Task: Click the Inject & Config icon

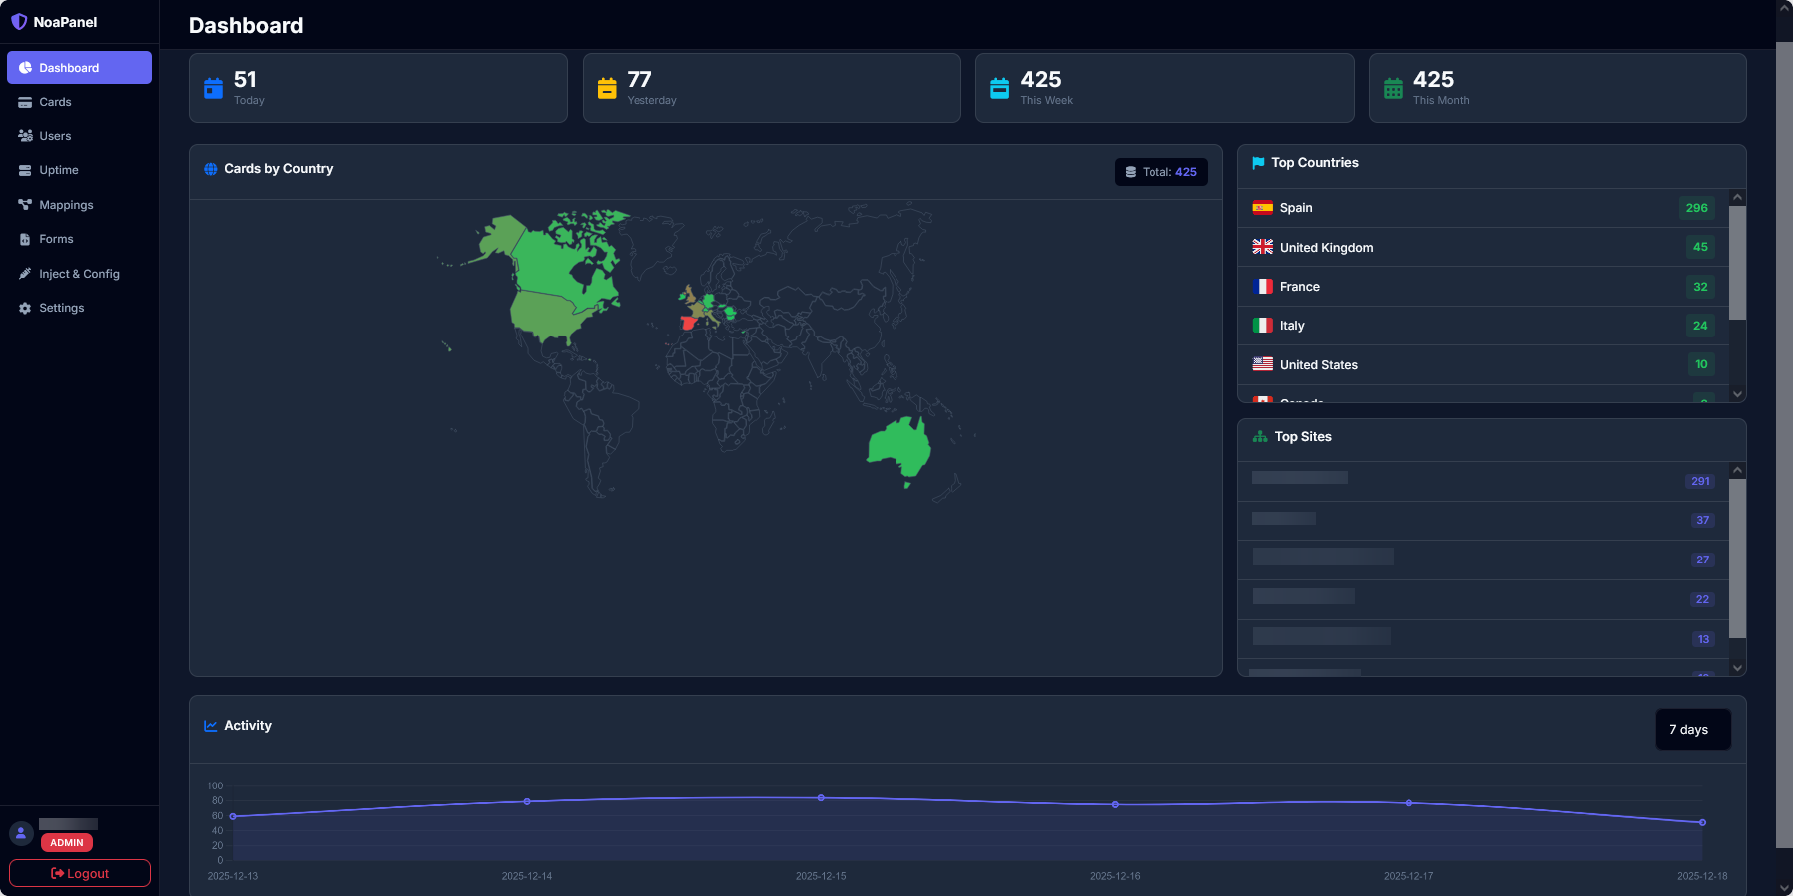Action: [25, 274]
